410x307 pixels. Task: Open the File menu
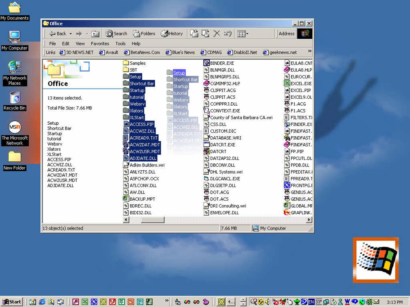(x=52, y=43)
